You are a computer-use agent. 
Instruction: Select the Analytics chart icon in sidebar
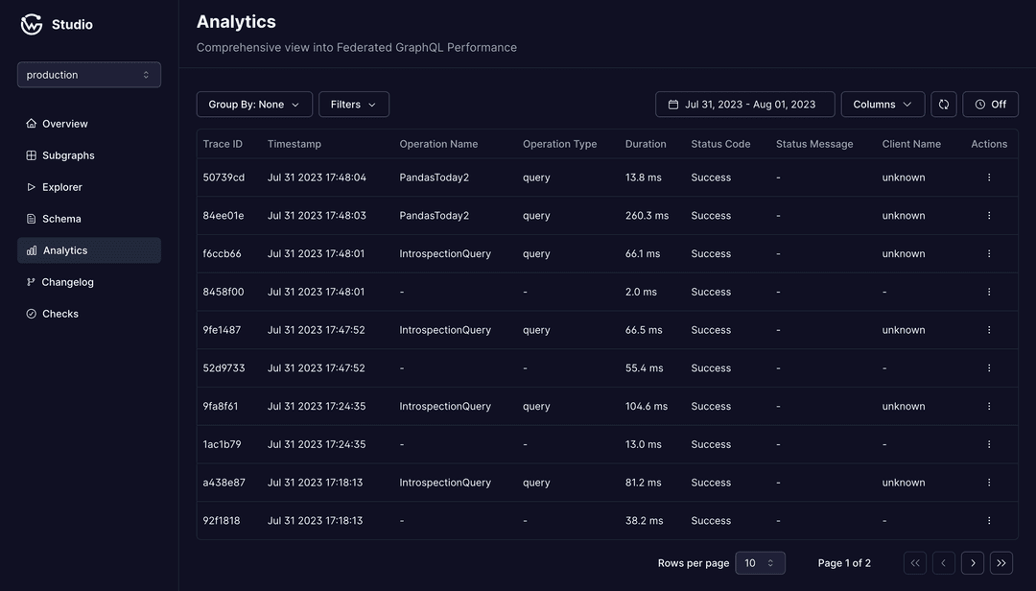point(31,249)
